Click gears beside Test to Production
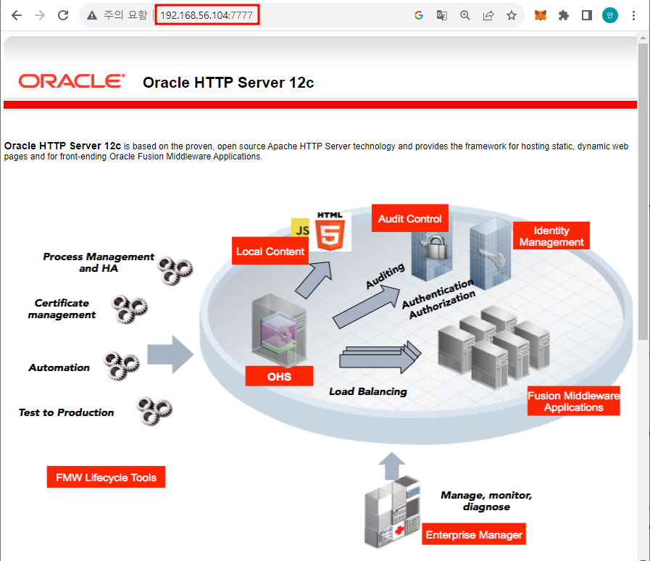This screenshot has height=561, width=650. tap(154, 410)
